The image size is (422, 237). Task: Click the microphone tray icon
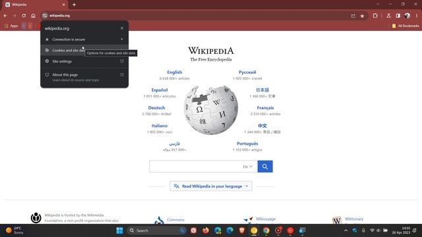pyautogui.click(x=363, y=230)
